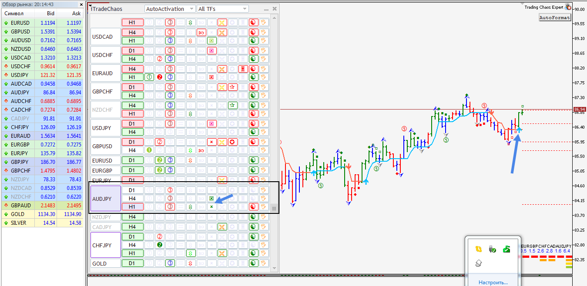587x286 pixels.
Task: Toggle the H1 timeframe button for NZDCHF
Action: coord(132,114)
